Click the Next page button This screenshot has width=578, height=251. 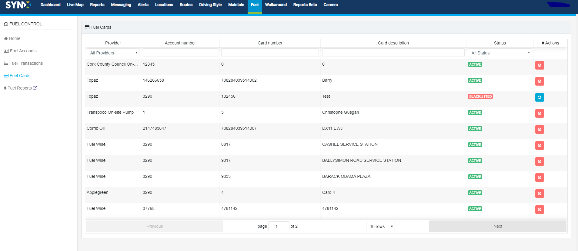[498, 226]
